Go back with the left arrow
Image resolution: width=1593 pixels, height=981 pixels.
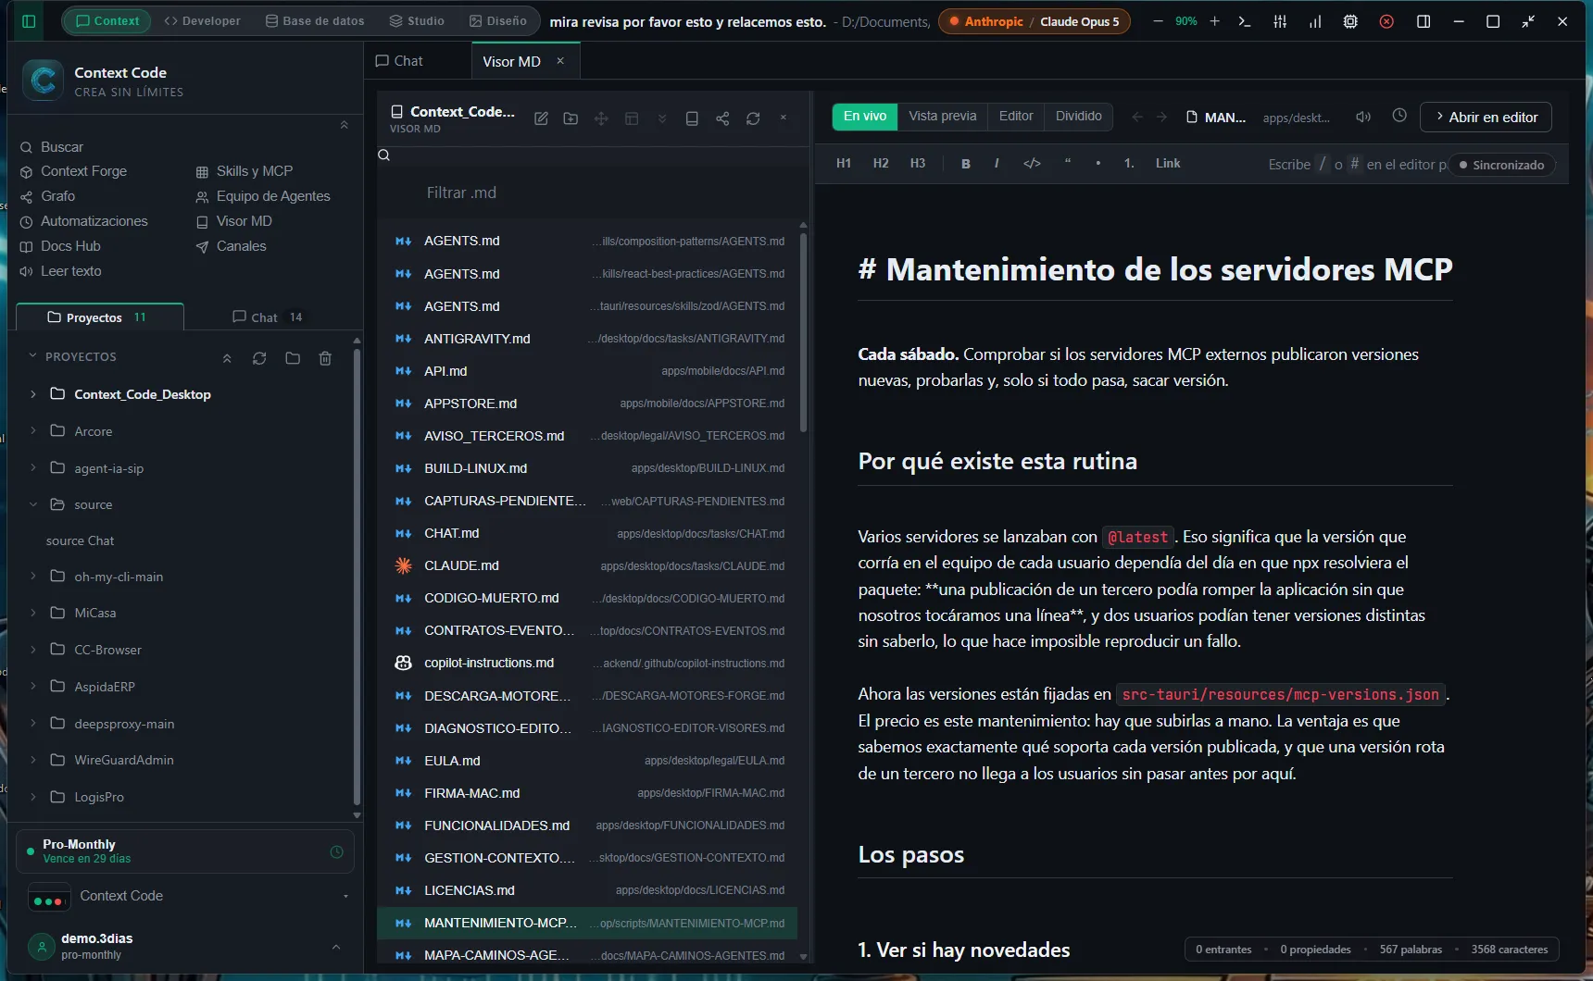[x=1137, y=117]
